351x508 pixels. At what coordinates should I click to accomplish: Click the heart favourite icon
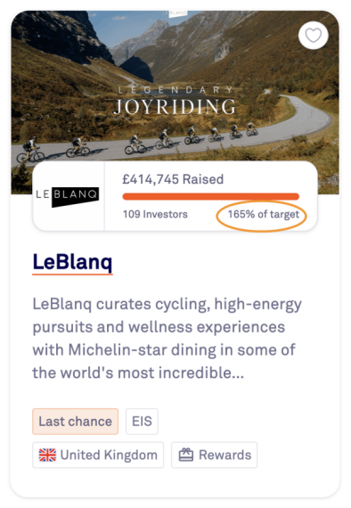313,36
